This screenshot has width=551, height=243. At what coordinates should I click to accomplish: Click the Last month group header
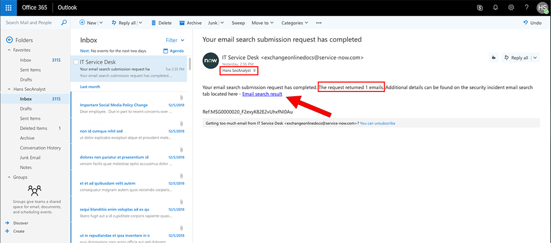[x=90, y=87]
